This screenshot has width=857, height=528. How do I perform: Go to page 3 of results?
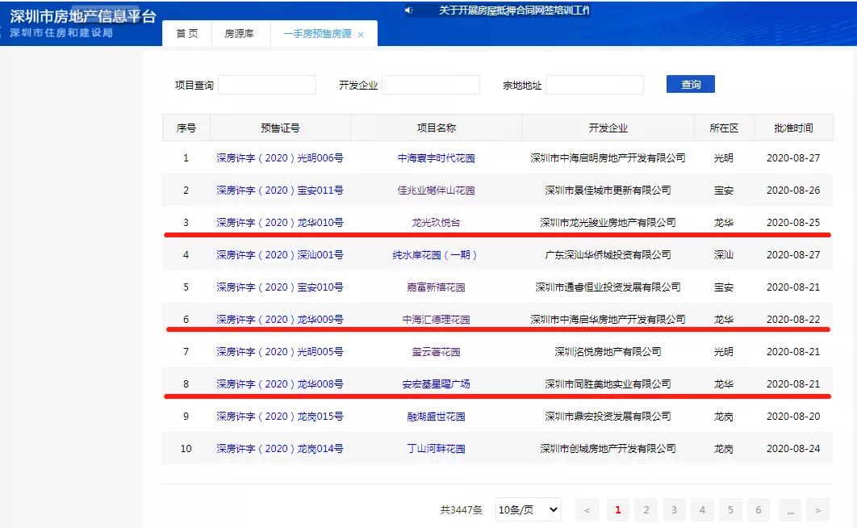coord(674,509)
